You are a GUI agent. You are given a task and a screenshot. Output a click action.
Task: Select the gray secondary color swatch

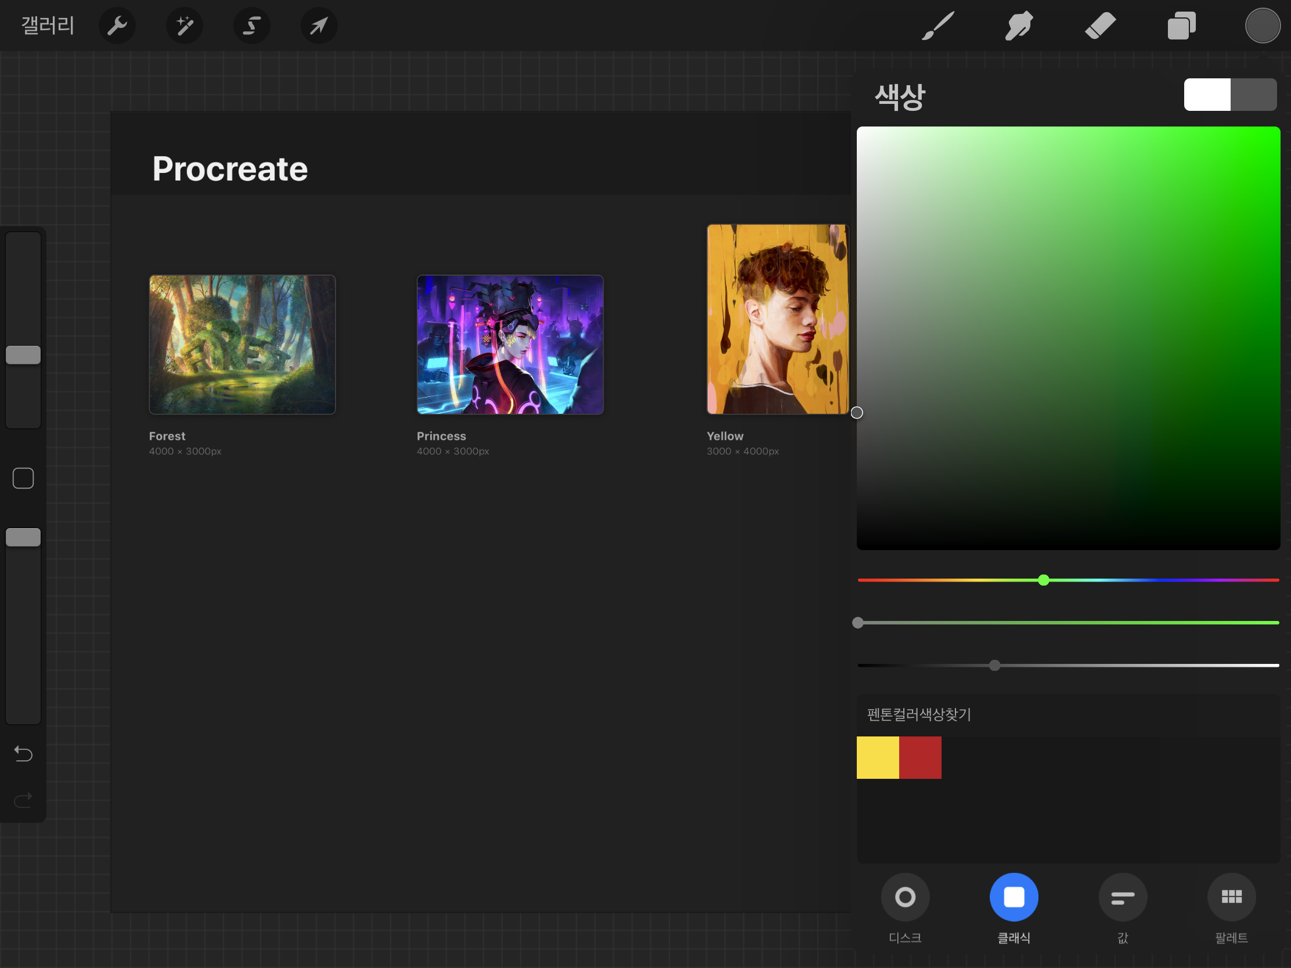tap(1254, 95)
